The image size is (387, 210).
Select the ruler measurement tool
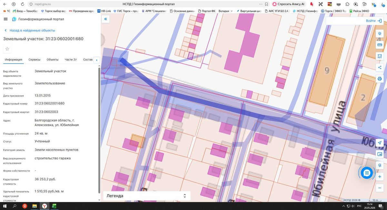pos(380,45)
